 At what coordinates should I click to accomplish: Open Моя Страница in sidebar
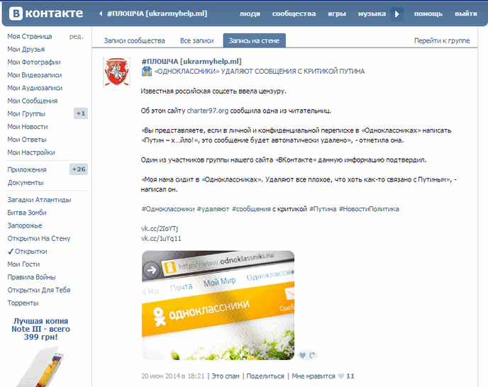click(x=30, y=36)
